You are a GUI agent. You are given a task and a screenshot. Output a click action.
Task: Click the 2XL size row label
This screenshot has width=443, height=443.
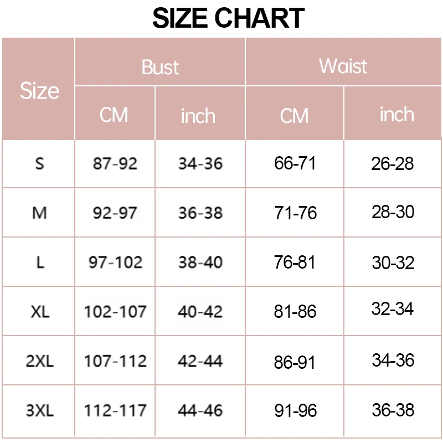click(x=39, y=361)
